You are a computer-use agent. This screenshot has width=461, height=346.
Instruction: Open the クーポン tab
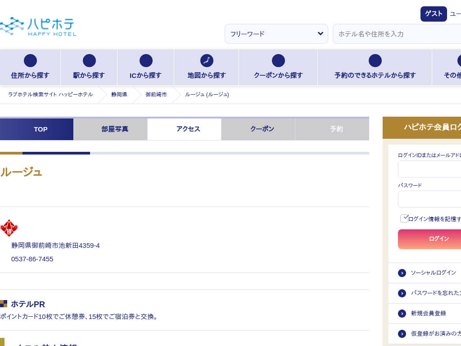(x=262, y=129)
